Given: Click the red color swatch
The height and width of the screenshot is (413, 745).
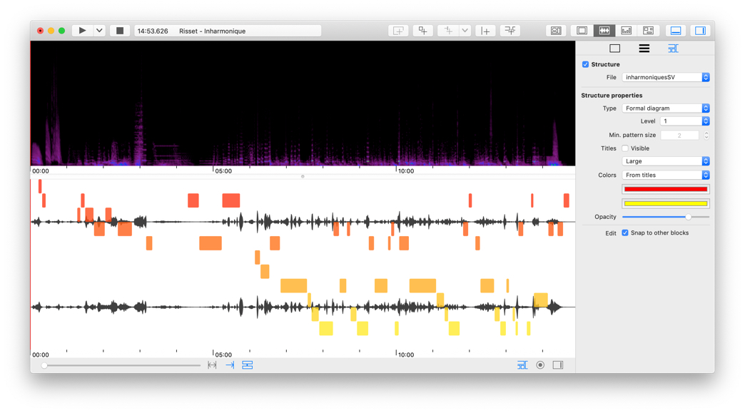Looking at the screenshot, I should click(x=666, y=189).
